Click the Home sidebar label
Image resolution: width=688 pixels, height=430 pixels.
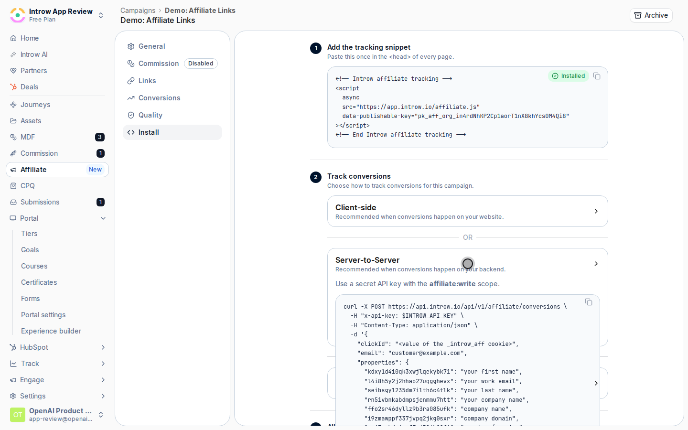(x=30, y=38)
